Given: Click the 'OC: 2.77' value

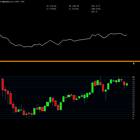Looking at the screenshot, I should point(96,6).
